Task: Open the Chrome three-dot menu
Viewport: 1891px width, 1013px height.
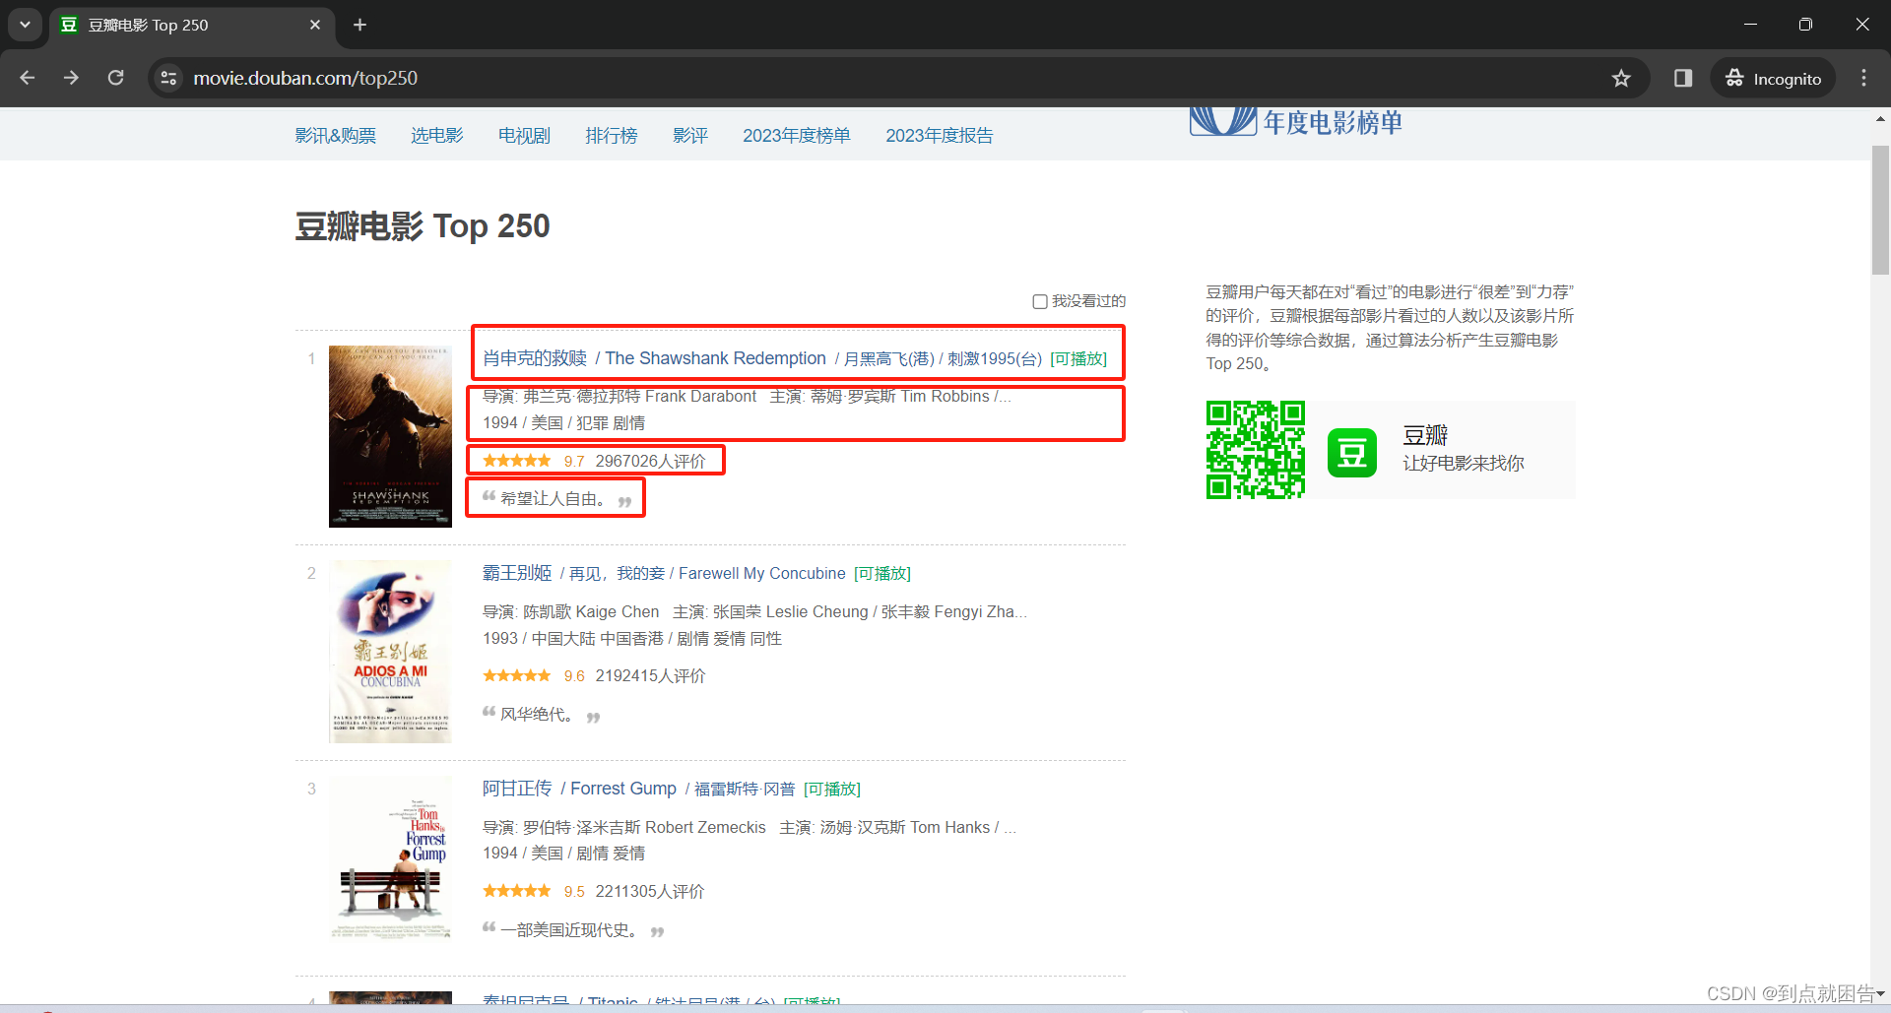Action: click(x=1863, y=78)
